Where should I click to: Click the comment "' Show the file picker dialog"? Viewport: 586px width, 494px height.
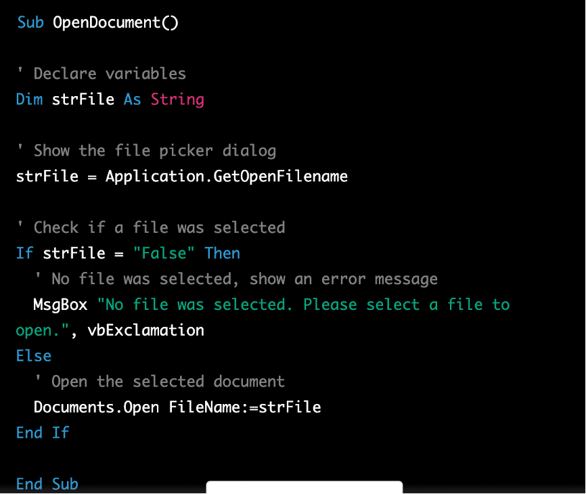coord(146,151)
